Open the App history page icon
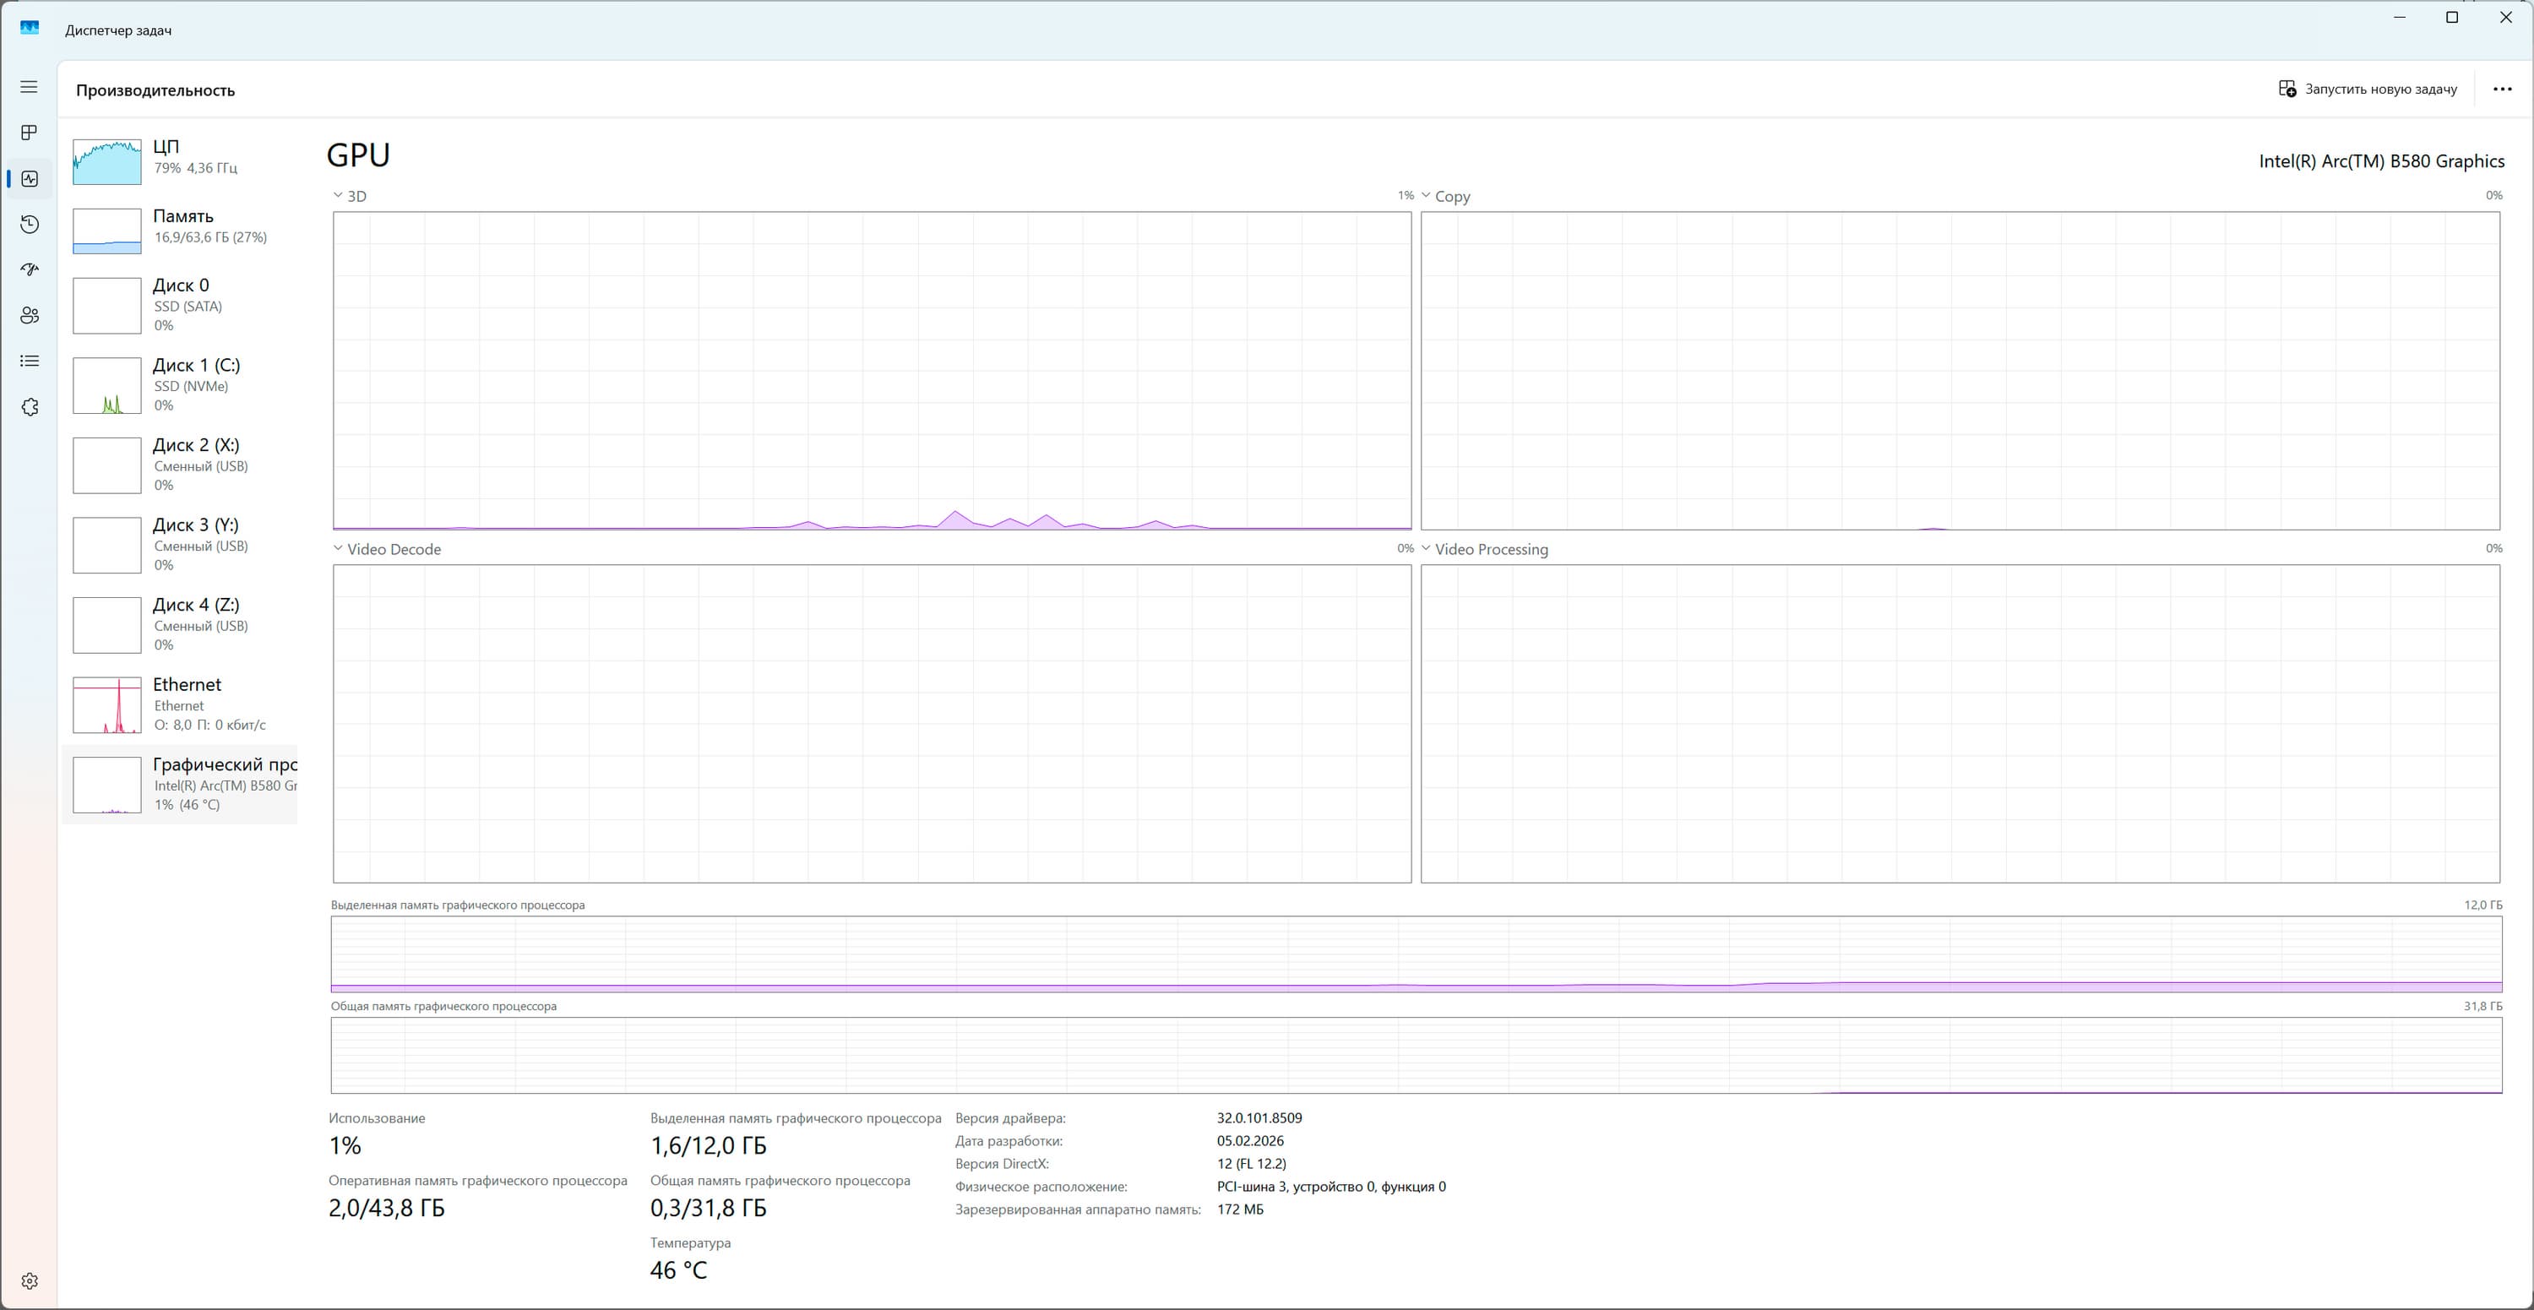The height and width of the screenshot is (1310, 2534). 30,224
